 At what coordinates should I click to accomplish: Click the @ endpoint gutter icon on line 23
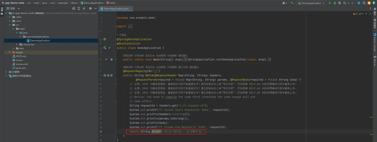111,75
